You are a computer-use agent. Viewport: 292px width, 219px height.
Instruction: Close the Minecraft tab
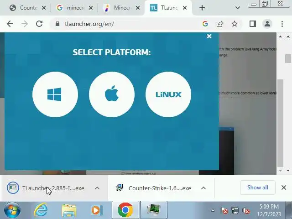138,8
